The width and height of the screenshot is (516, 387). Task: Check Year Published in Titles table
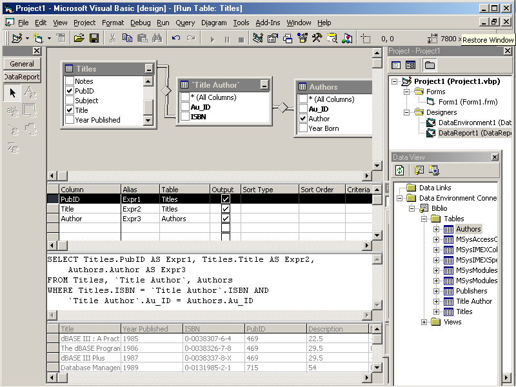coord(70,120)
